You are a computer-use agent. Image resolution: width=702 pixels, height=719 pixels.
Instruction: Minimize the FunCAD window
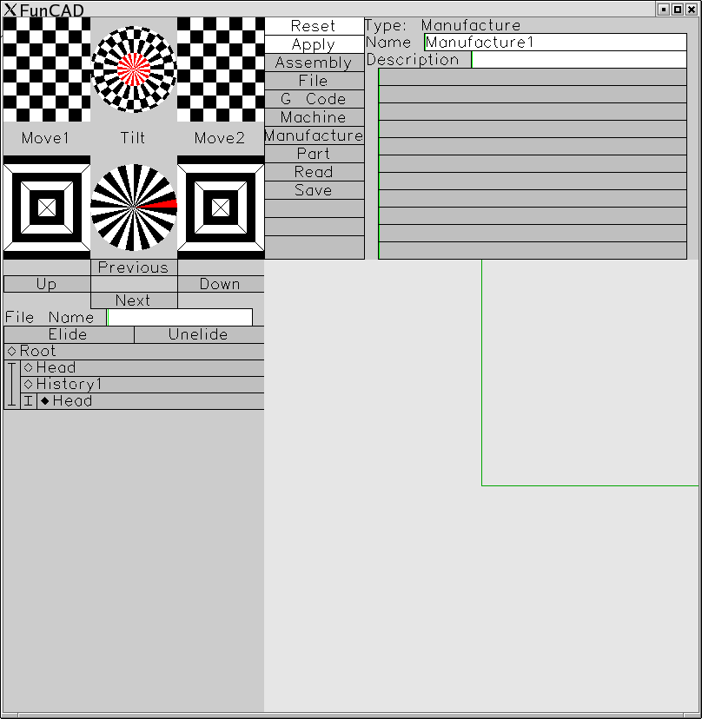pos(664,10)
